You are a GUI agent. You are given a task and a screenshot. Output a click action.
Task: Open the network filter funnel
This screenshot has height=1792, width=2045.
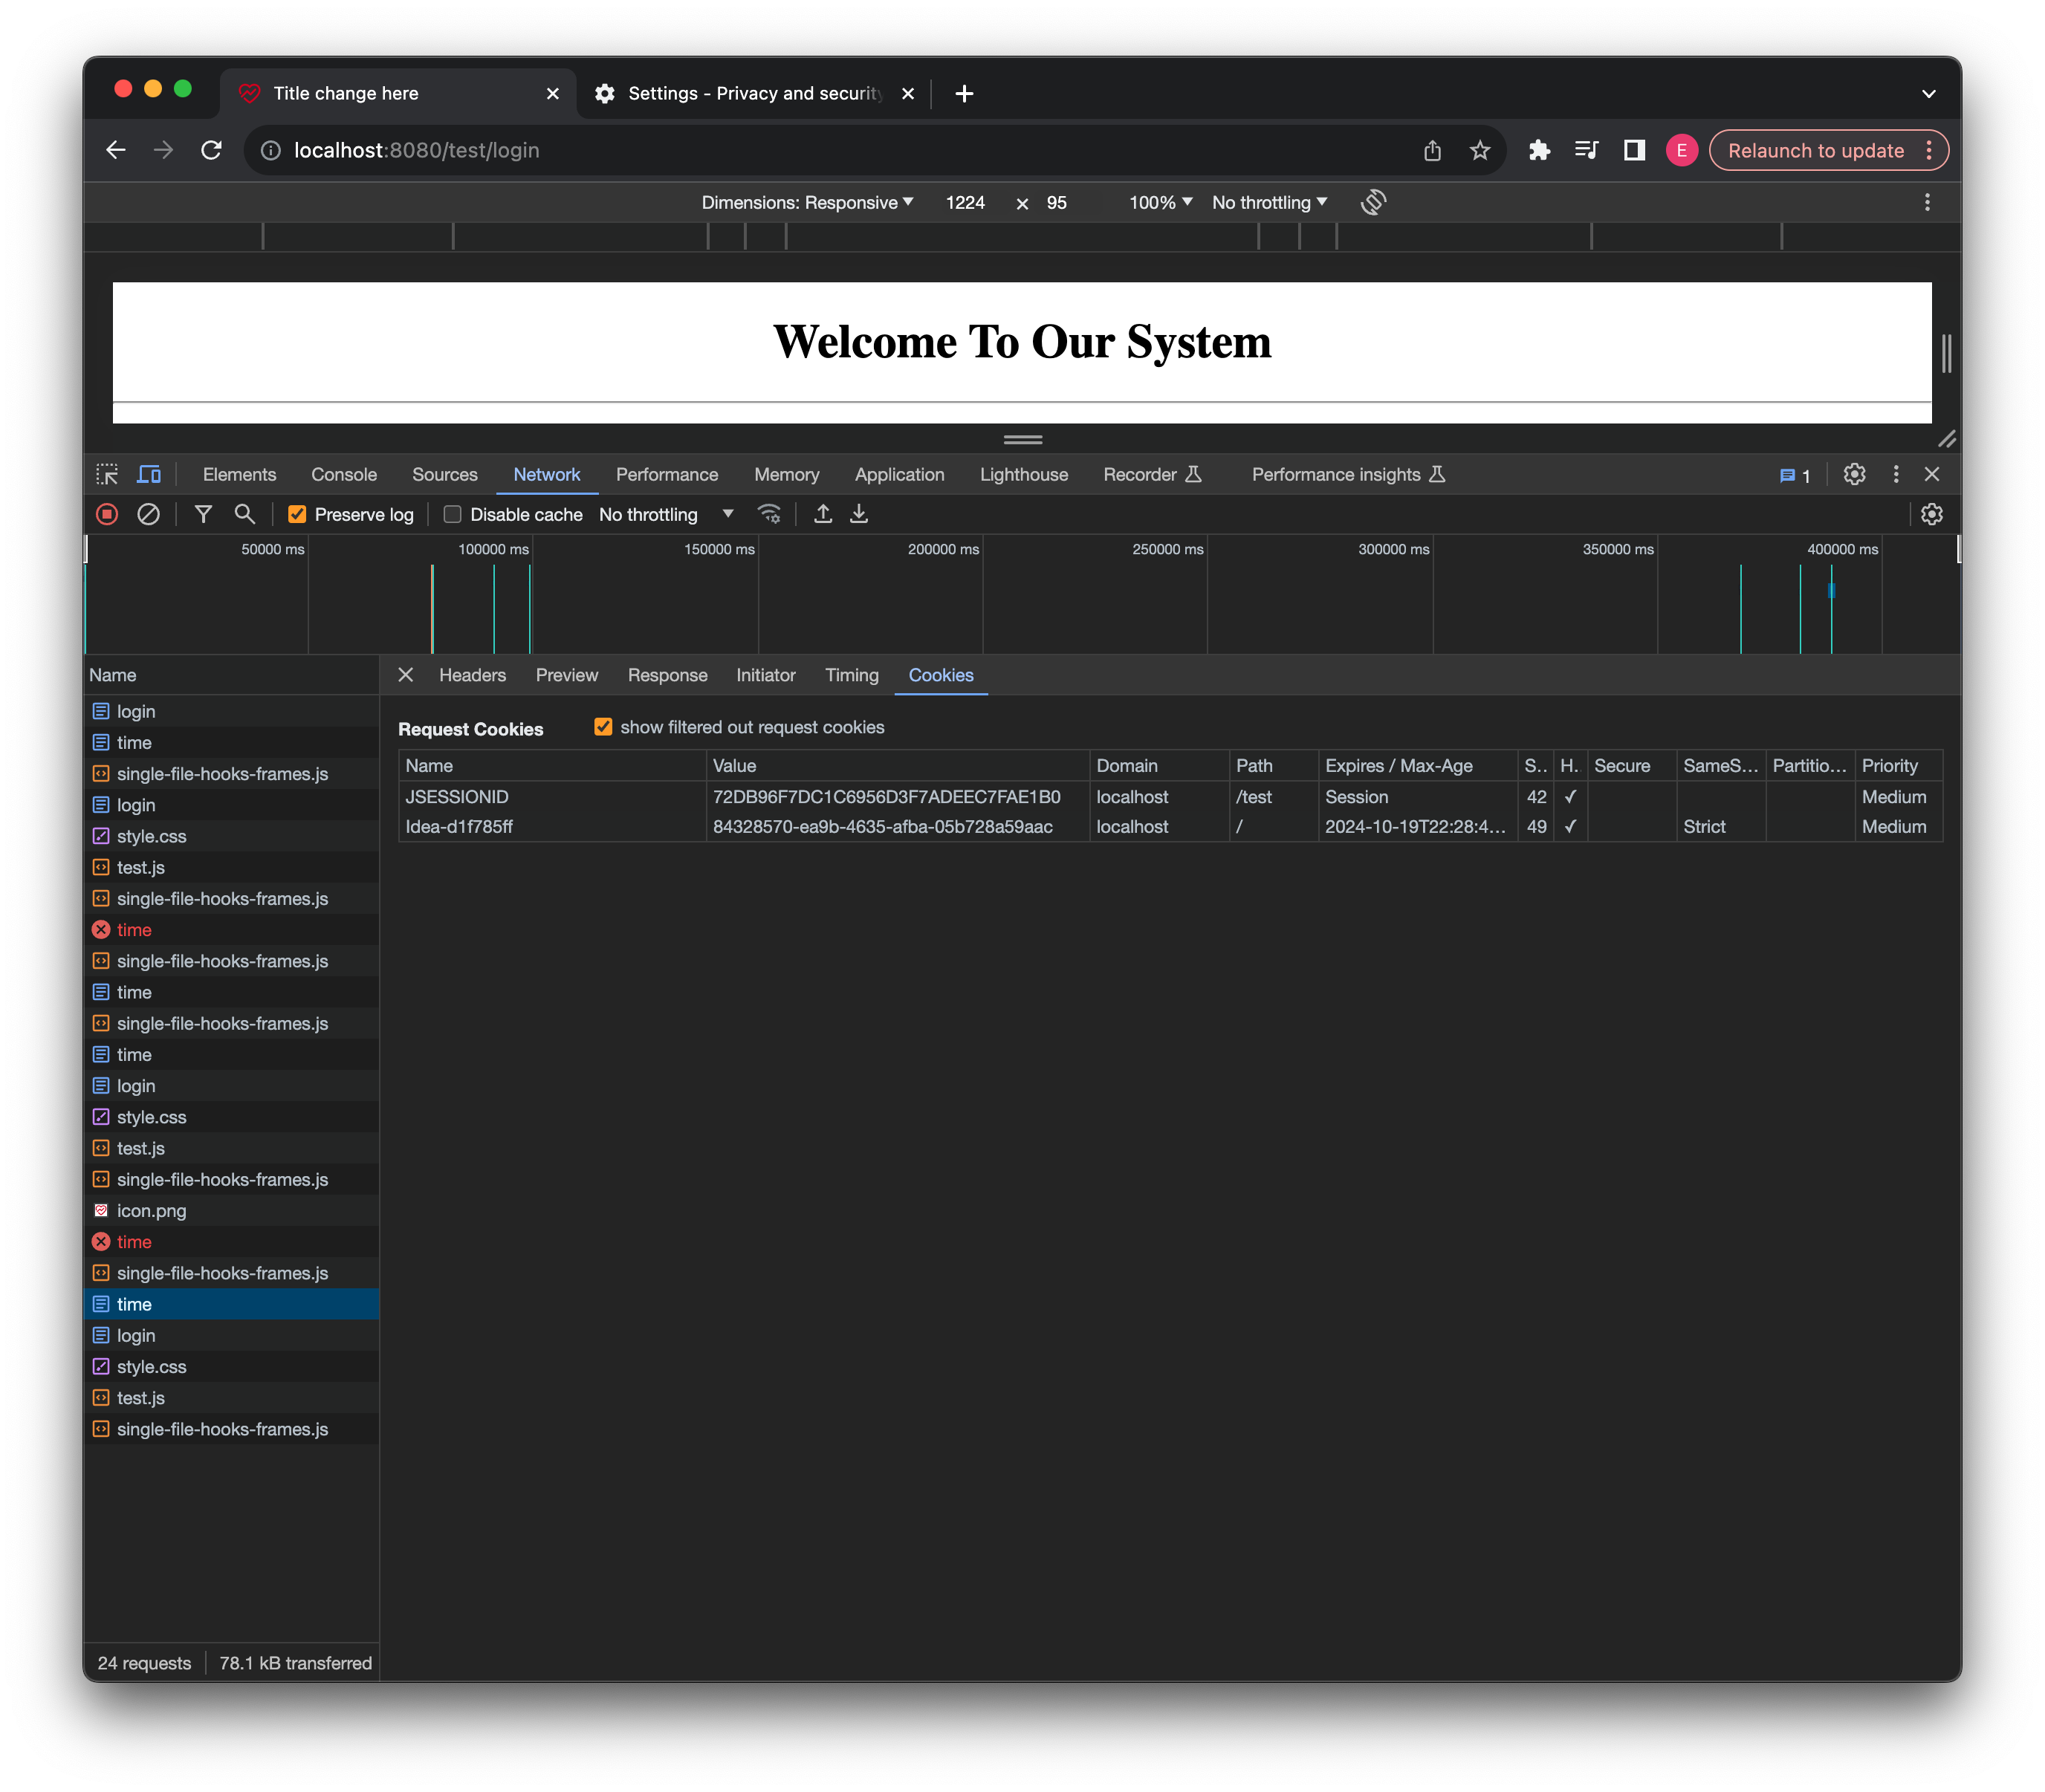click(x=203, y=514)
